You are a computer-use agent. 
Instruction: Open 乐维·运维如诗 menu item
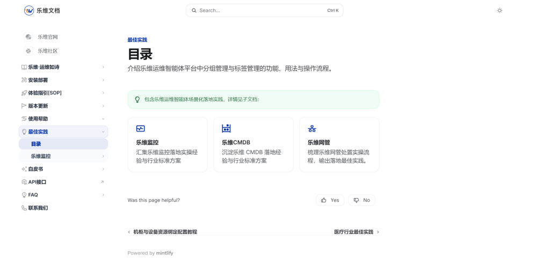coord(63,67)
